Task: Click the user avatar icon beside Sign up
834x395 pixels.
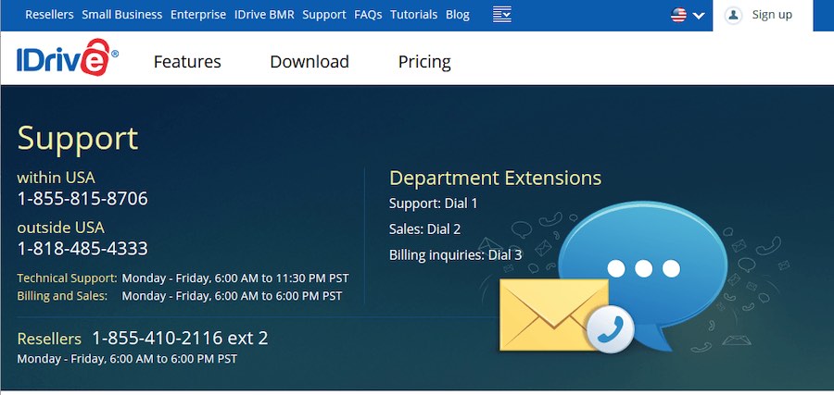Action: click(x=733, y=15)
